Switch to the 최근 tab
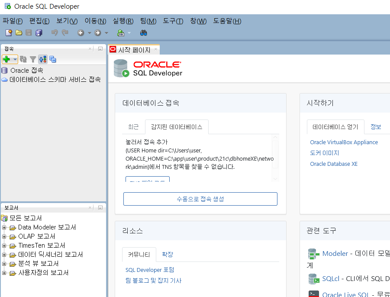The image size is (390, 297). pyautogui.click(x=133, y=127)
